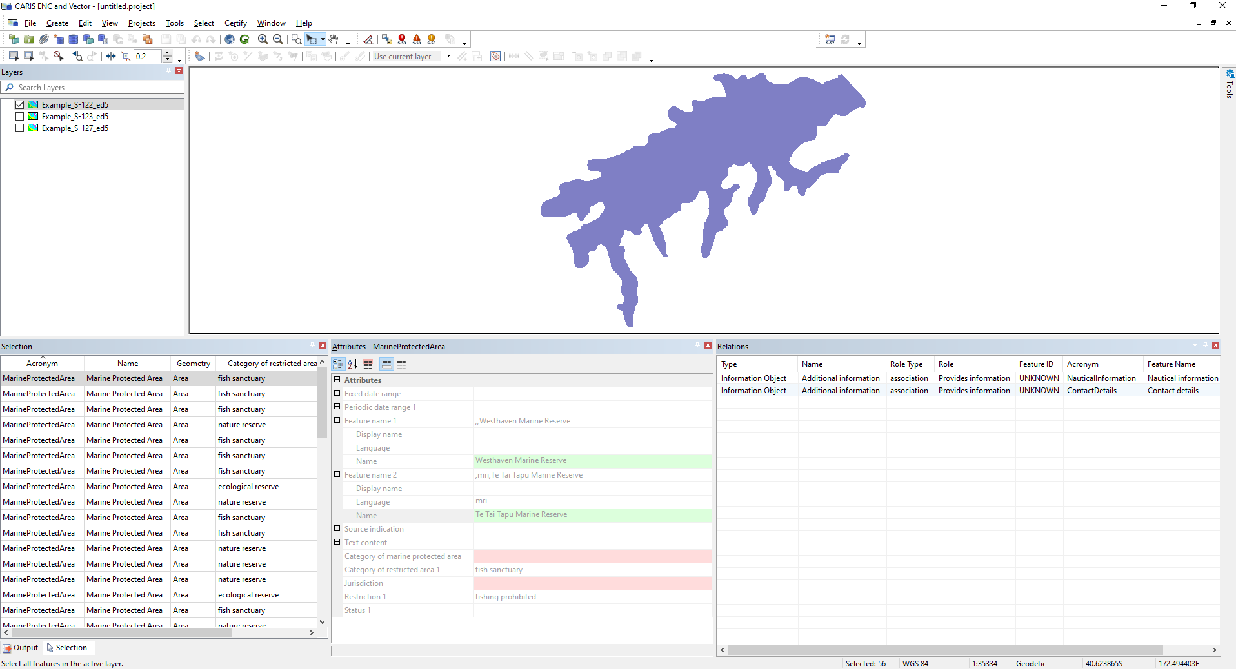
Task: Open the File menu
Action: [x=30, y=23]
